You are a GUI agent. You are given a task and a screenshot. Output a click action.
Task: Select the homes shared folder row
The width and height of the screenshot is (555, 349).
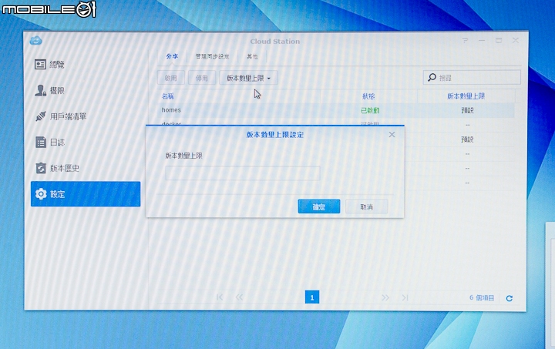[336, 110]
